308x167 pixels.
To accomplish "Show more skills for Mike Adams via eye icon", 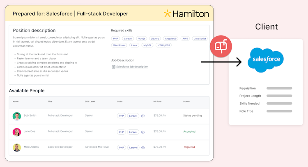I will pos(143,148).
